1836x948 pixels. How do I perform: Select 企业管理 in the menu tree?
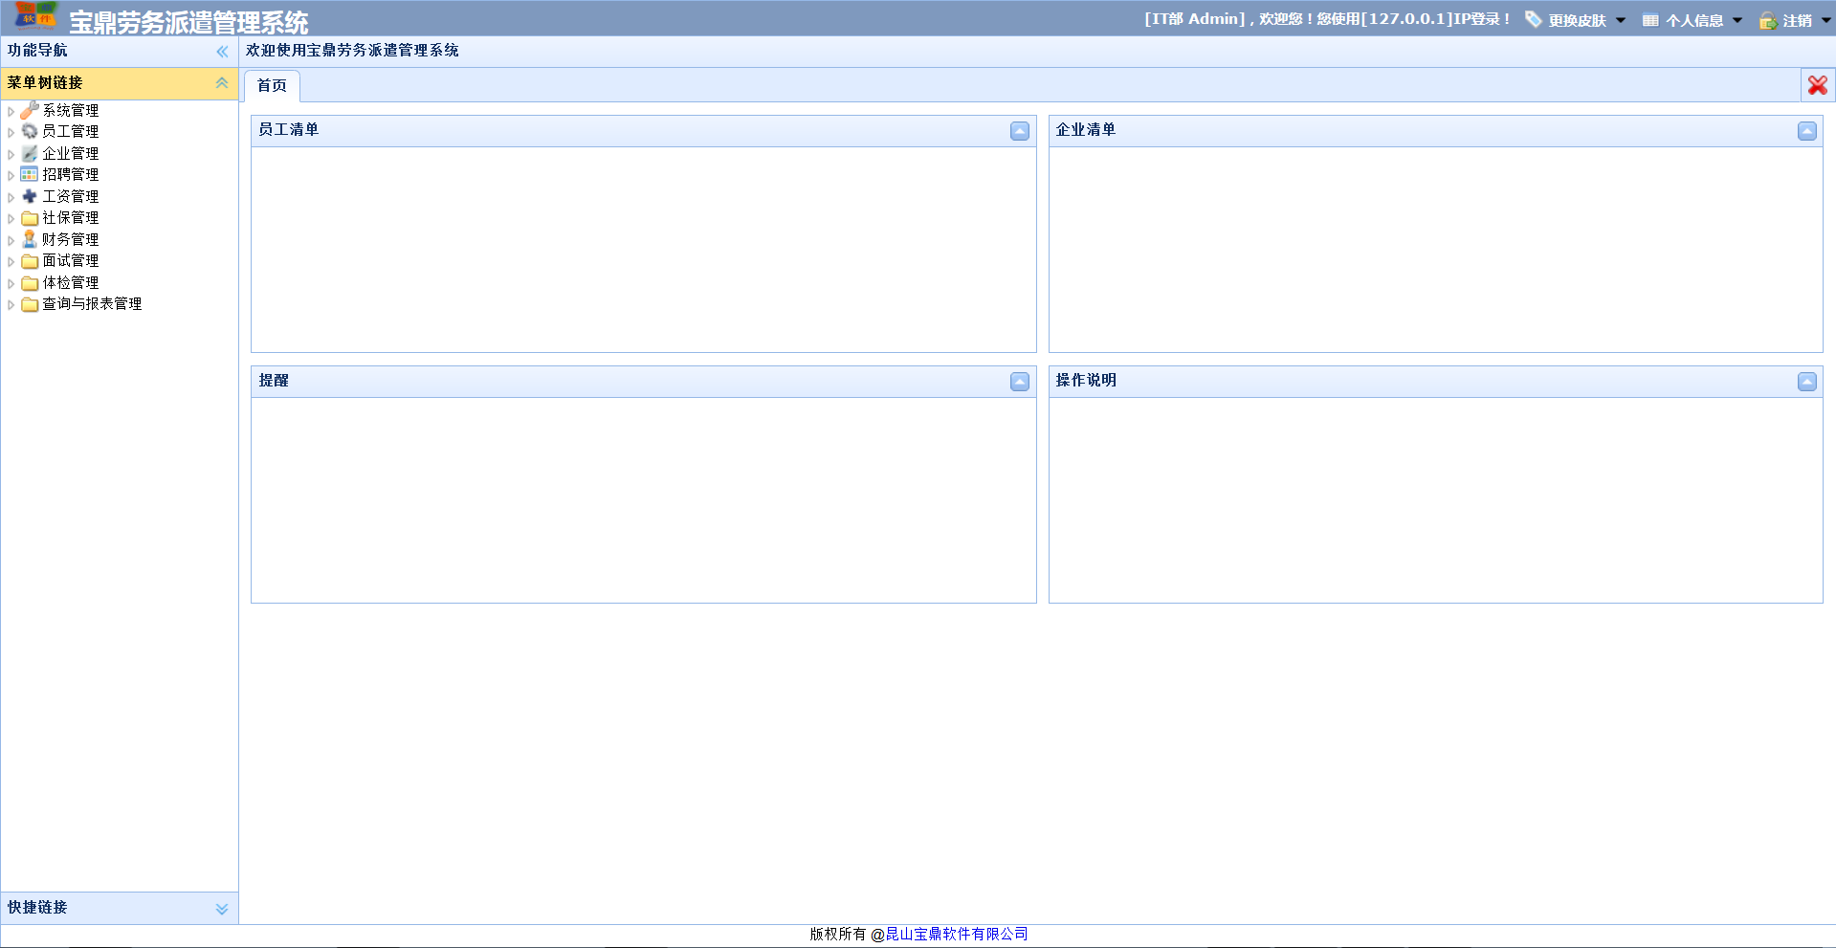coord(71,154)
